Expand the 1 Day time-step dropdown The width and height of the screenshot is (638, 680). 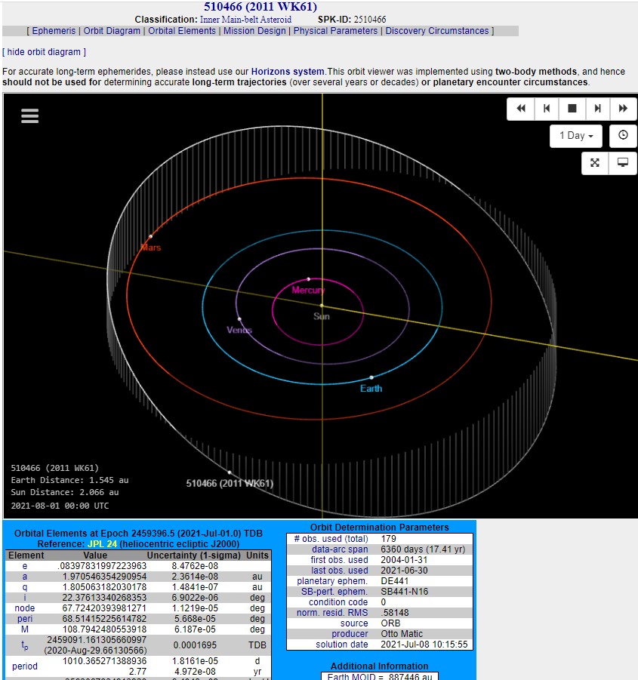(x=575, y=136)
